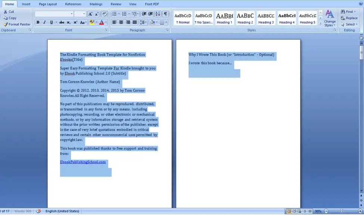The width and height of the screenshot is (364, 215).
Task: Click the Copy icon in Clipboard
Action: [x=5, y=18]
